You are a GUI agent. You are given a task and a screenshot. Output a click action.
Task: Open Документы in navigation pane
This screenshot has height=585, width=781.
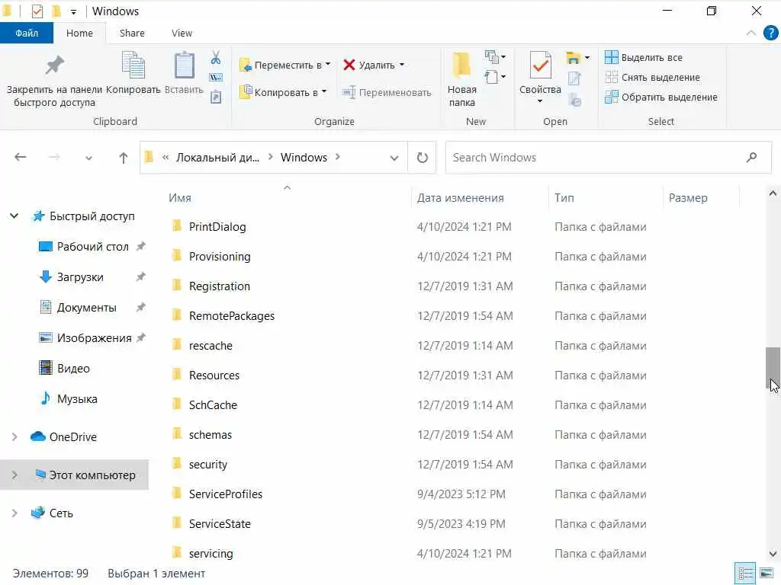[x=87, y=308]
